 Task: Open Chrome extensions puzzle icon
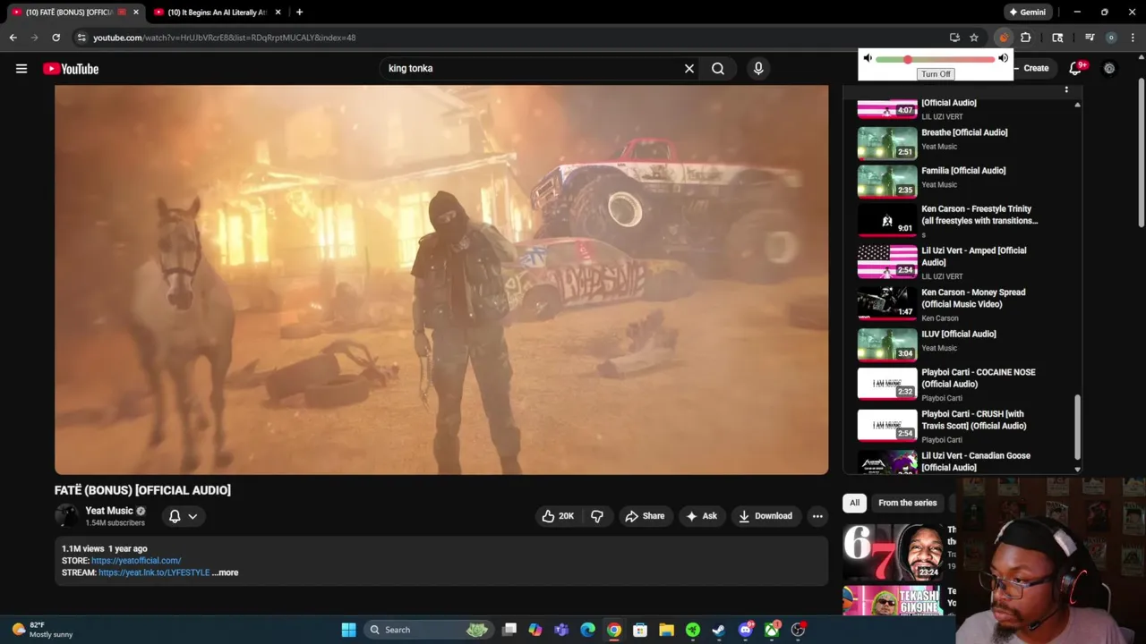[1026, 38]
